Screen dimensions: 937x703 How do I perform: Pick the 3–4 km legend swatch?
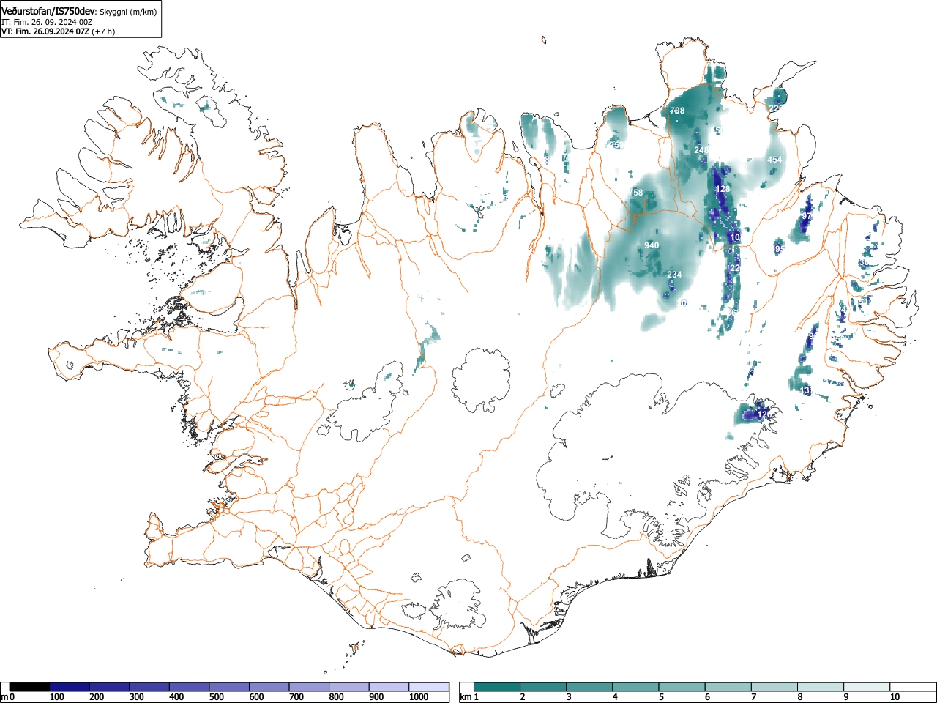click(x=590, y=687)
